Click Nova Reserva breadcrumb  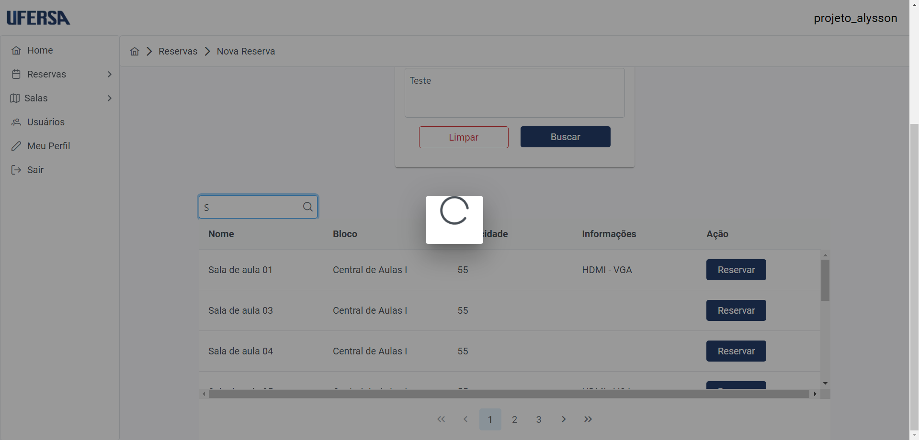(246, 51)
